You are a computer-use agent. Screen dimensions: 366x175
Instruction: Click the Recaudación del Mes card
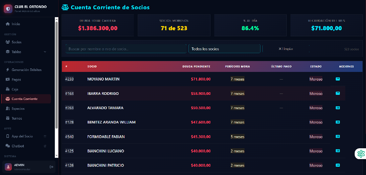coord(326,25)
